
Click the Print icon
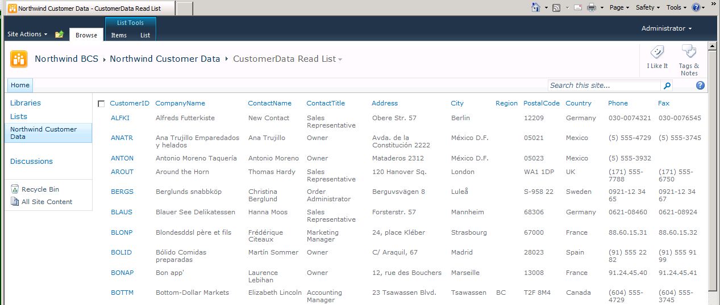[x=591, y=7]
